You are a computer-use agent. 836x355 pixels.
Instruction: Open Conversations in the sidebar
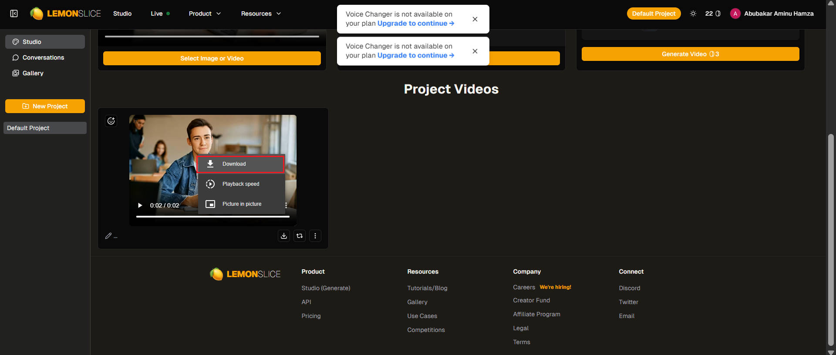(x=43, y=57)
